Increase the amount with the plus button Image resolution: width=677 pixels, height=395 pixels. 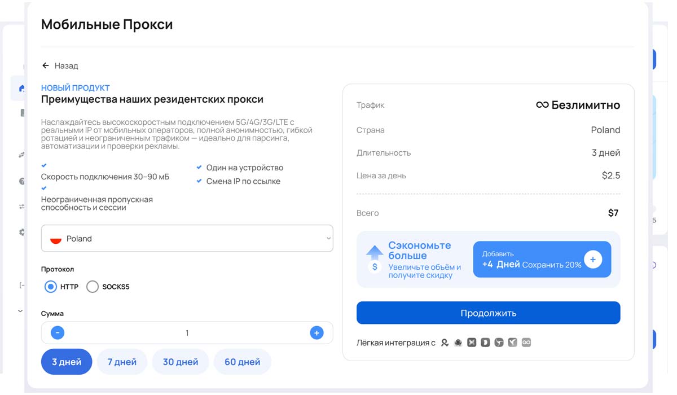tap(316, 333)
